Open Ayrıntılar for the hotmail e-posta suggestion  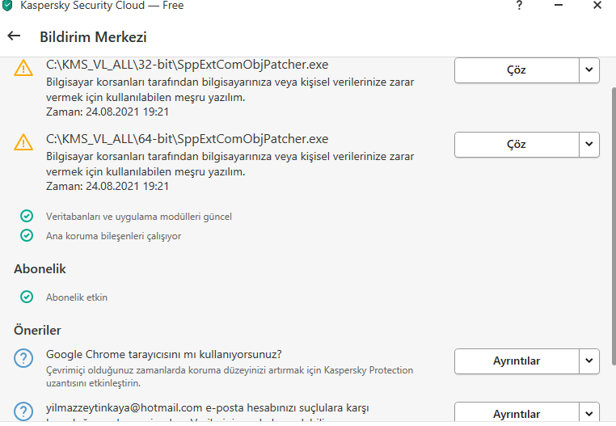click(517, 412)
